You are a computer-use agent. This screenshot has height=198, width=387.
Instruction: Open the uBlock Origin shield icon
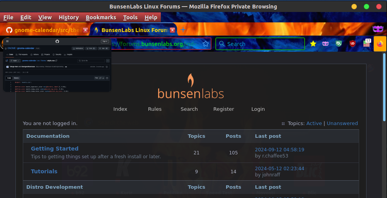[353, 44]
